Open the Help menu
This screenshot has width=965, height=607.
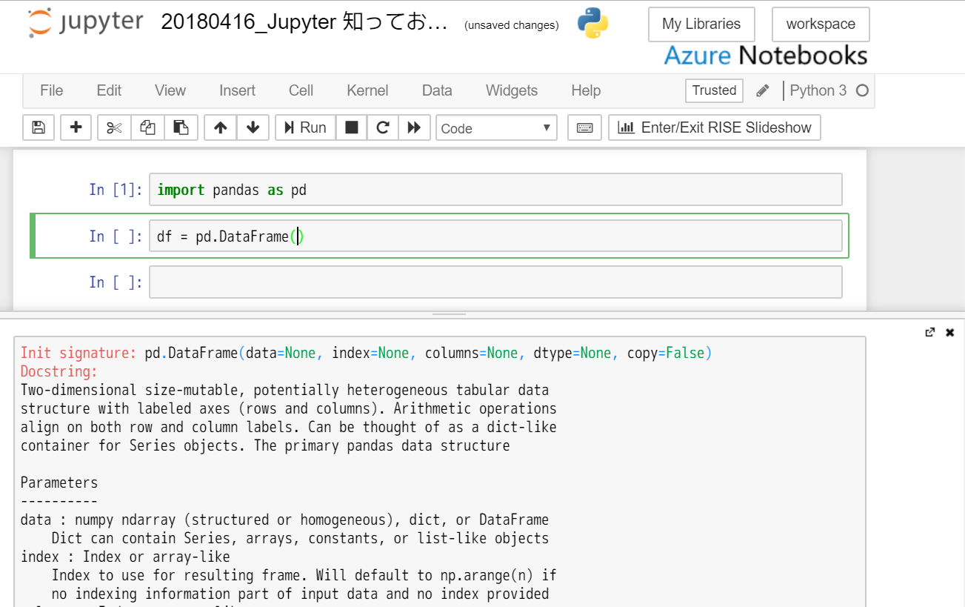[x=586, y=90]
